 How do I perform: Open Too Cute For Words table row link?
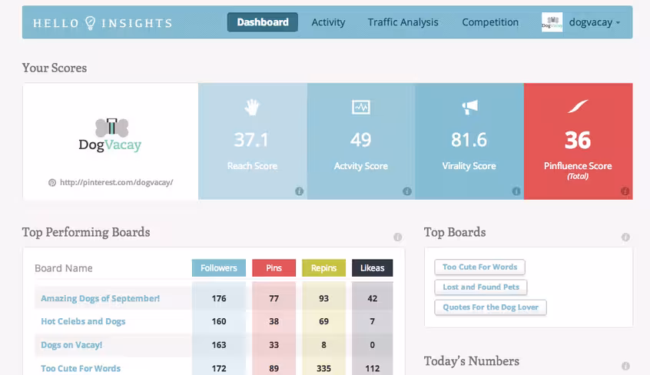click(x=81, y=368)
